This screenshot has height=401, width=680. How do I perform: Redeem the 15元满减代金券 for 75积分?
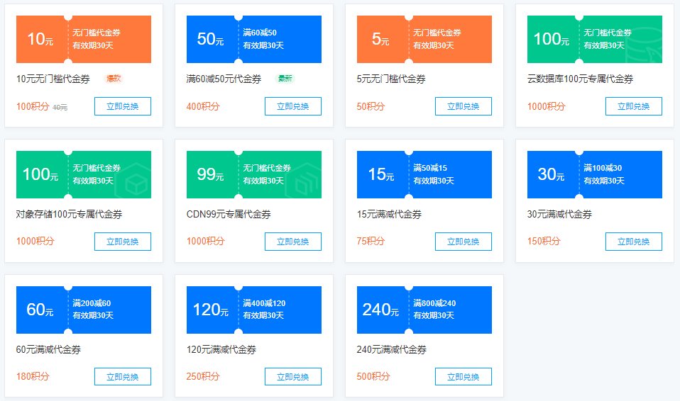pyautogui.click(x=464, y=242)
